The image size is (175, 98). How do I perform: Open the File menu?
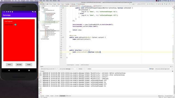13,1
